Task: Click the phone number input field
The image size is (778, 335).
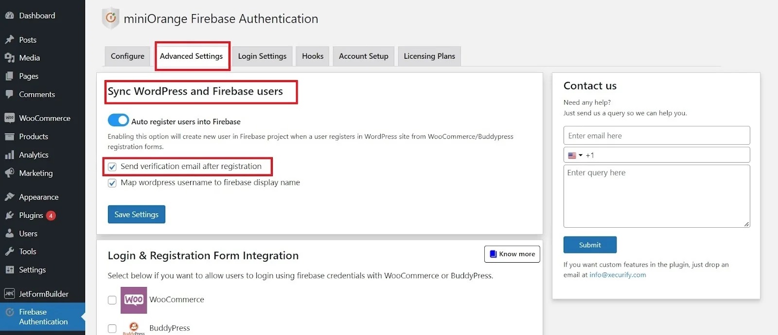Action: click(656, 155)
